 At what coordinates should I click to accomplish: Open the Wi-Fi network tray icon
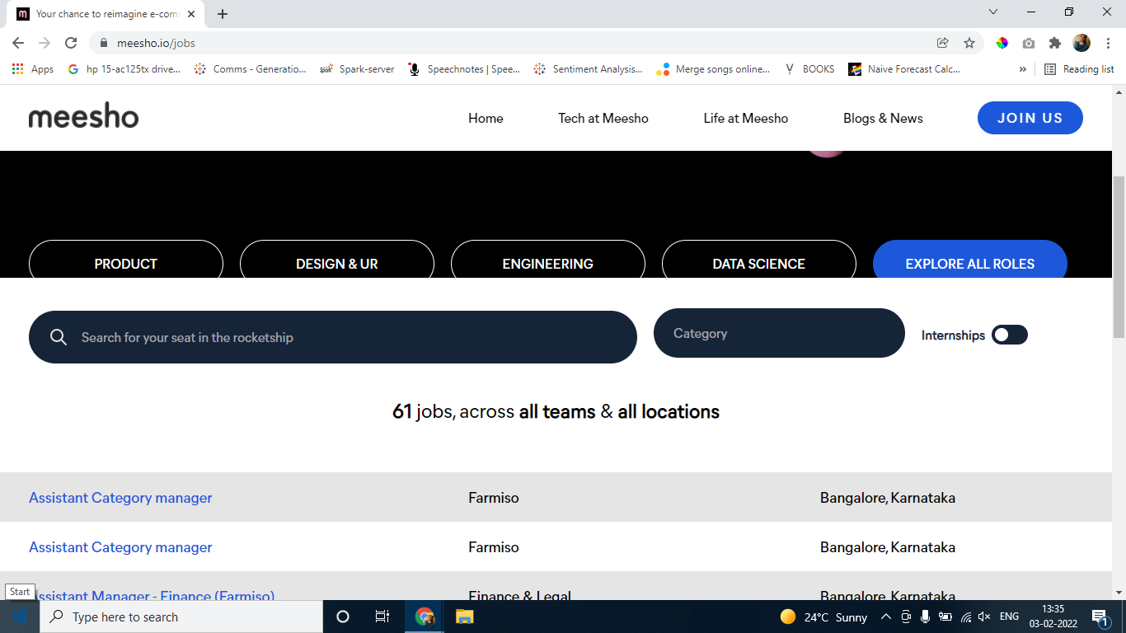click(966, 617)
